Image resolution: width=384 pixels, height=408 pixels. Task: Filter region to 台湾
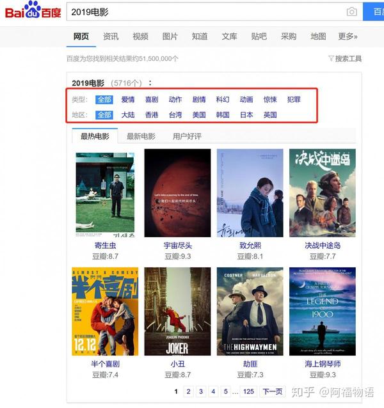pos(175,114)
